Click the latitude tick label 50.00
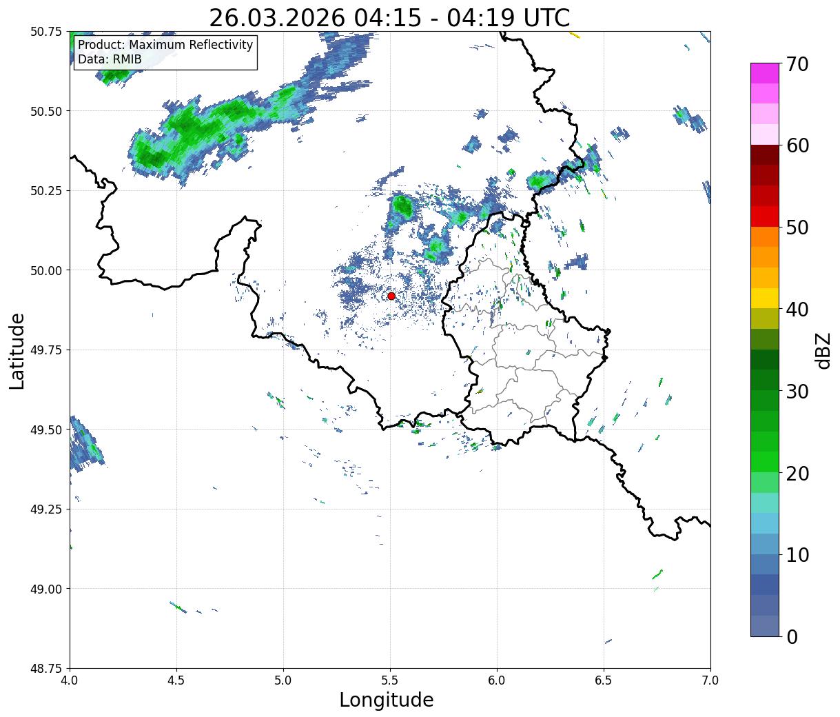 [46, 270]
